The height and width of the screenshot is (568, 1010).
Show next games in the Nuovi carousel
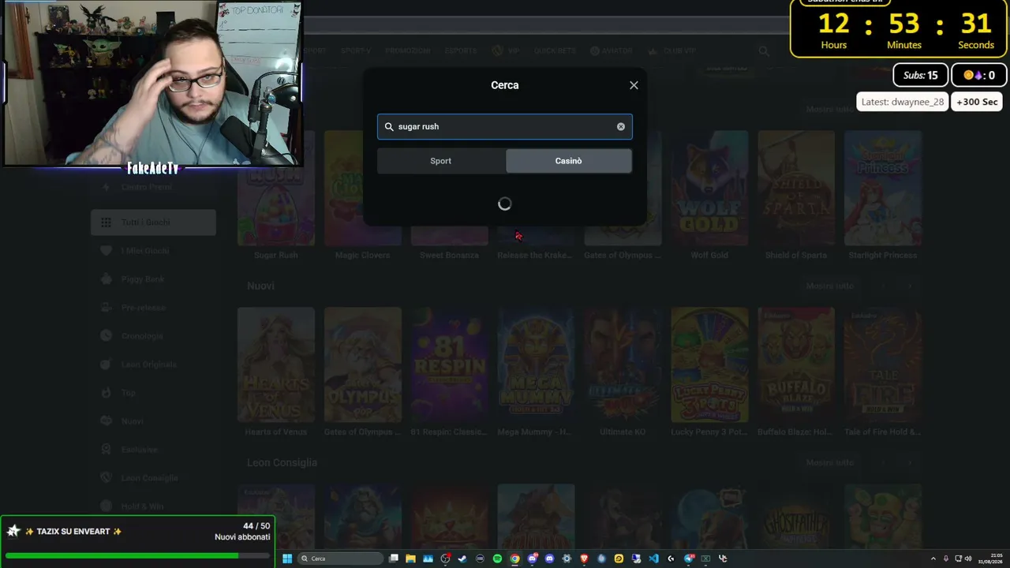909,286
